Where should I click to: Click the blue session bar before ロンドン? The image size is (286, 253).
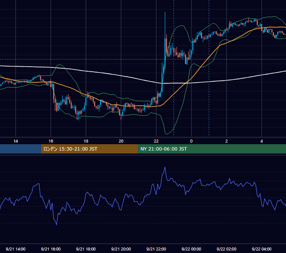(21, 149)
